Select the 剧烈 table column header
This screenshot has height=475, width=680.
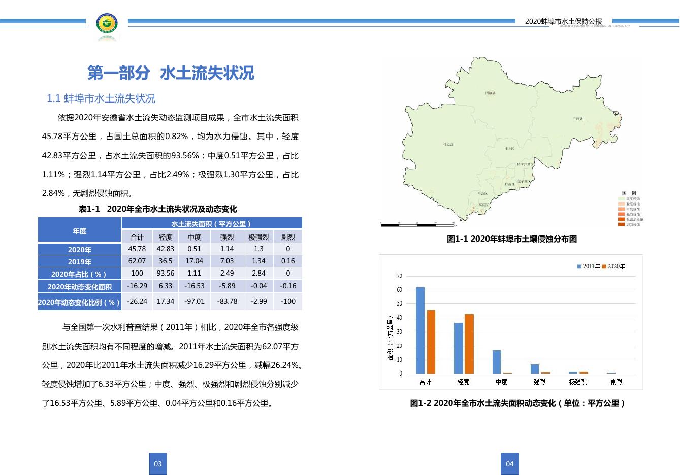pyautogui.click(x=288, y=237)
